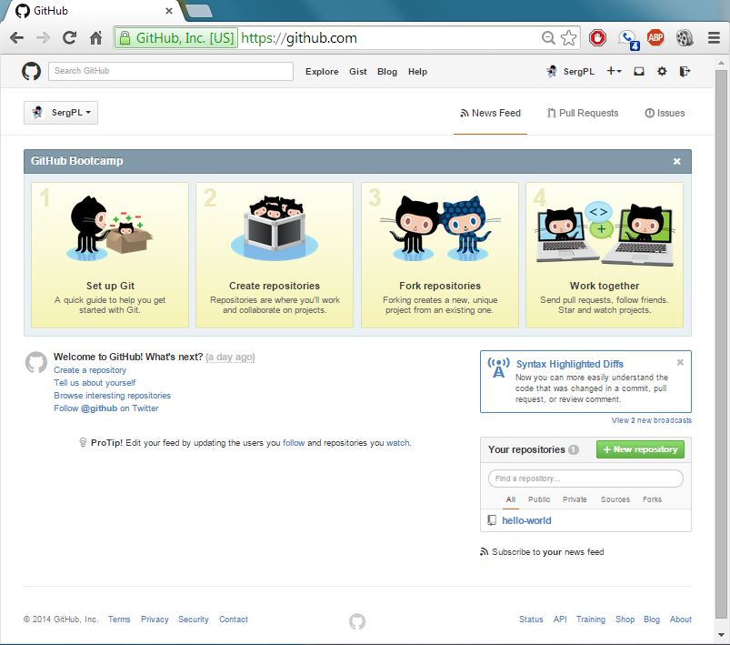
Task: Bookmark this page with the star icon
Action: pos(568,37)
